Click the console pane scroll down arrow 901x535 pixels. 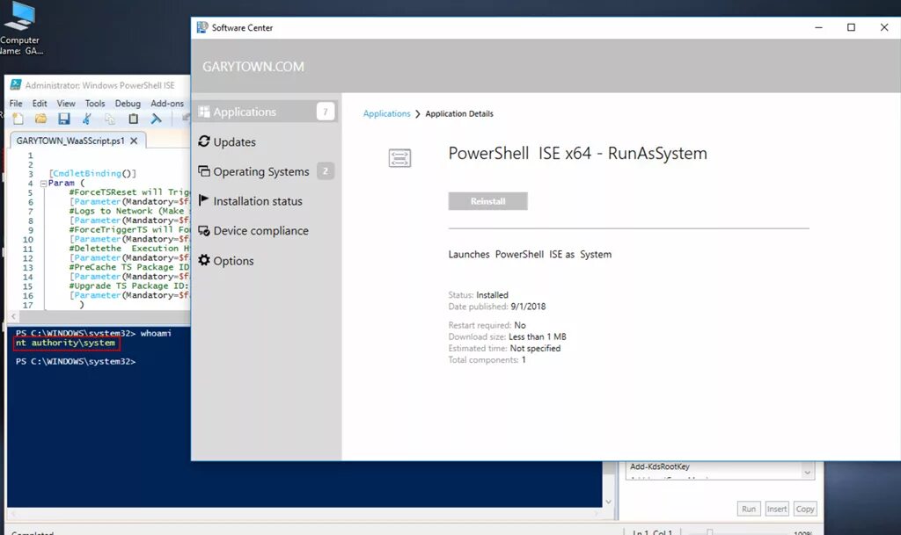pyautogui.click(x=609, y=502)
